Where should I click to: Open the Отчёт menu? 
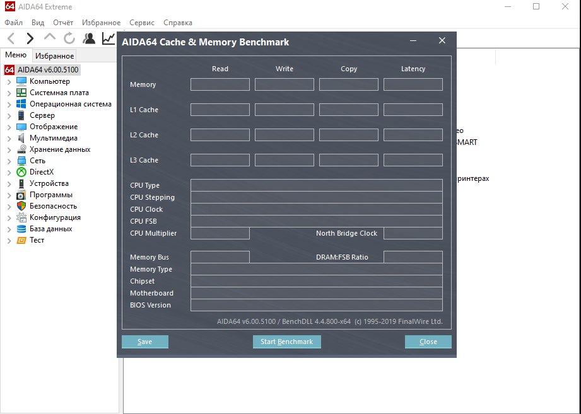[63, 23]
